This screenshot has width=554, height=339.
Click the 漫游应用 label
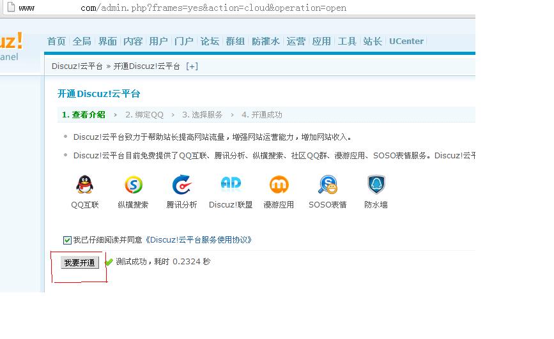[x=279, y=205]
